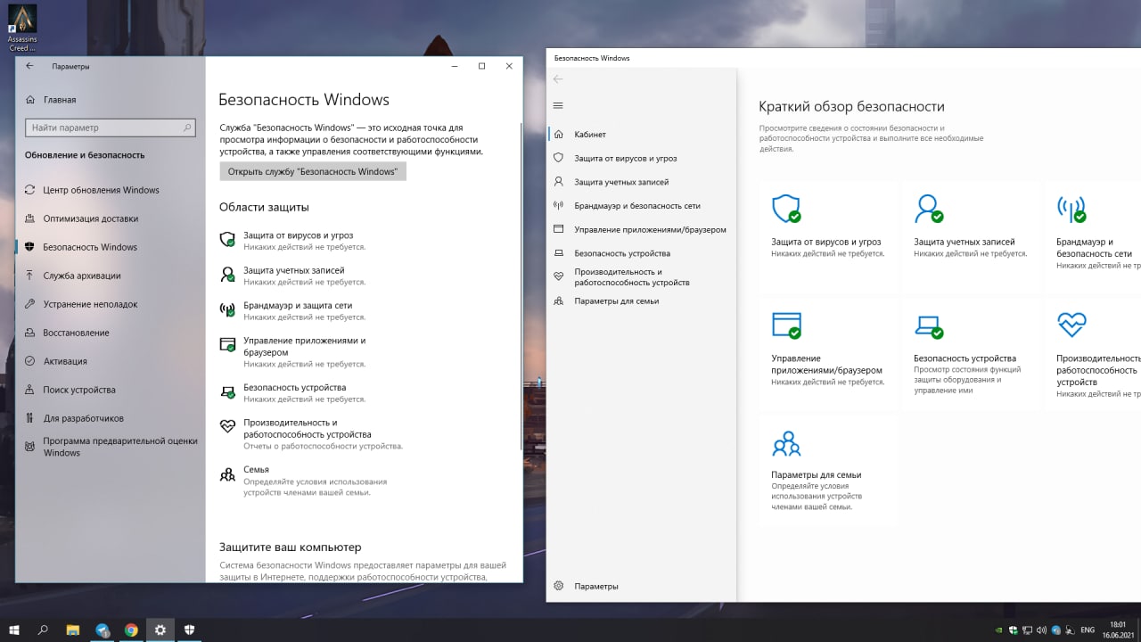This screenshot has height=642, width=1141.
Task: Toggle hamburger menu in Безопасность Windows
Action: click(x=558, y=105)
